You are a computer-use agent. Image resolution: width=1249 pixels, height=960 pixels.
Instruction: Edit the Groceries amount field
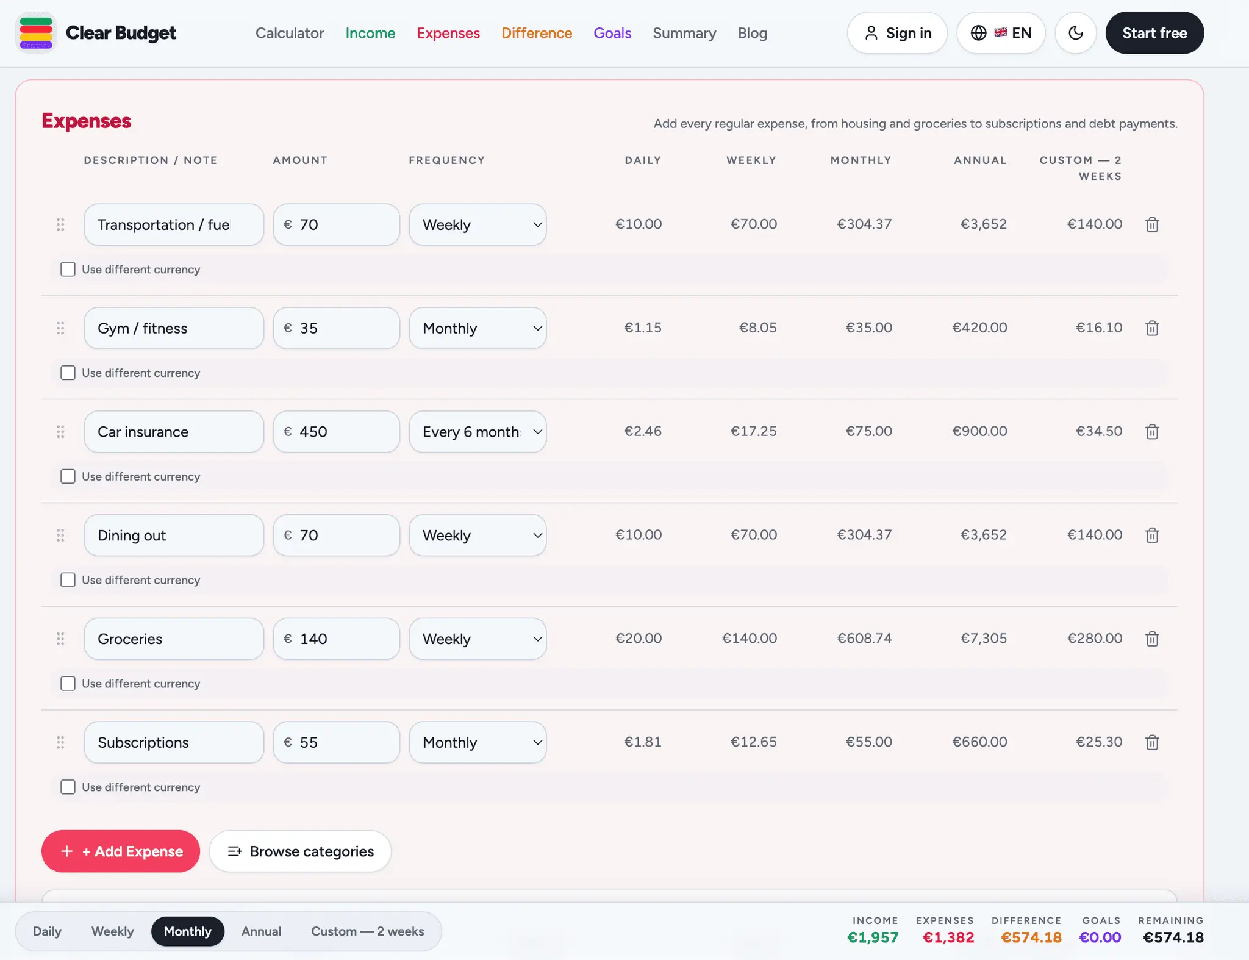click(x=337, y=639)
